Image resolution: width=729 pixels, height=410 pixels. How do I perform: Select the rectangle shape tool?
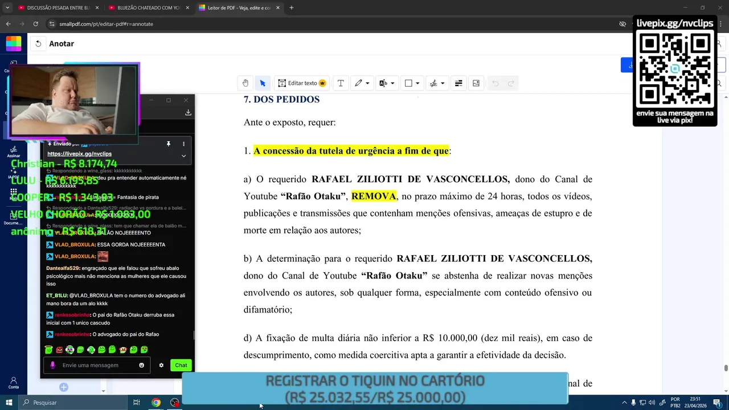408,83
